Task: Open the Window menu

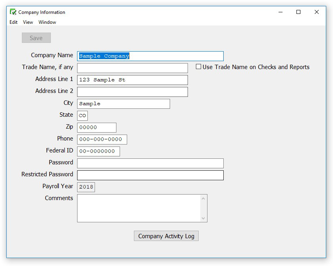Action: click(47, 22)
